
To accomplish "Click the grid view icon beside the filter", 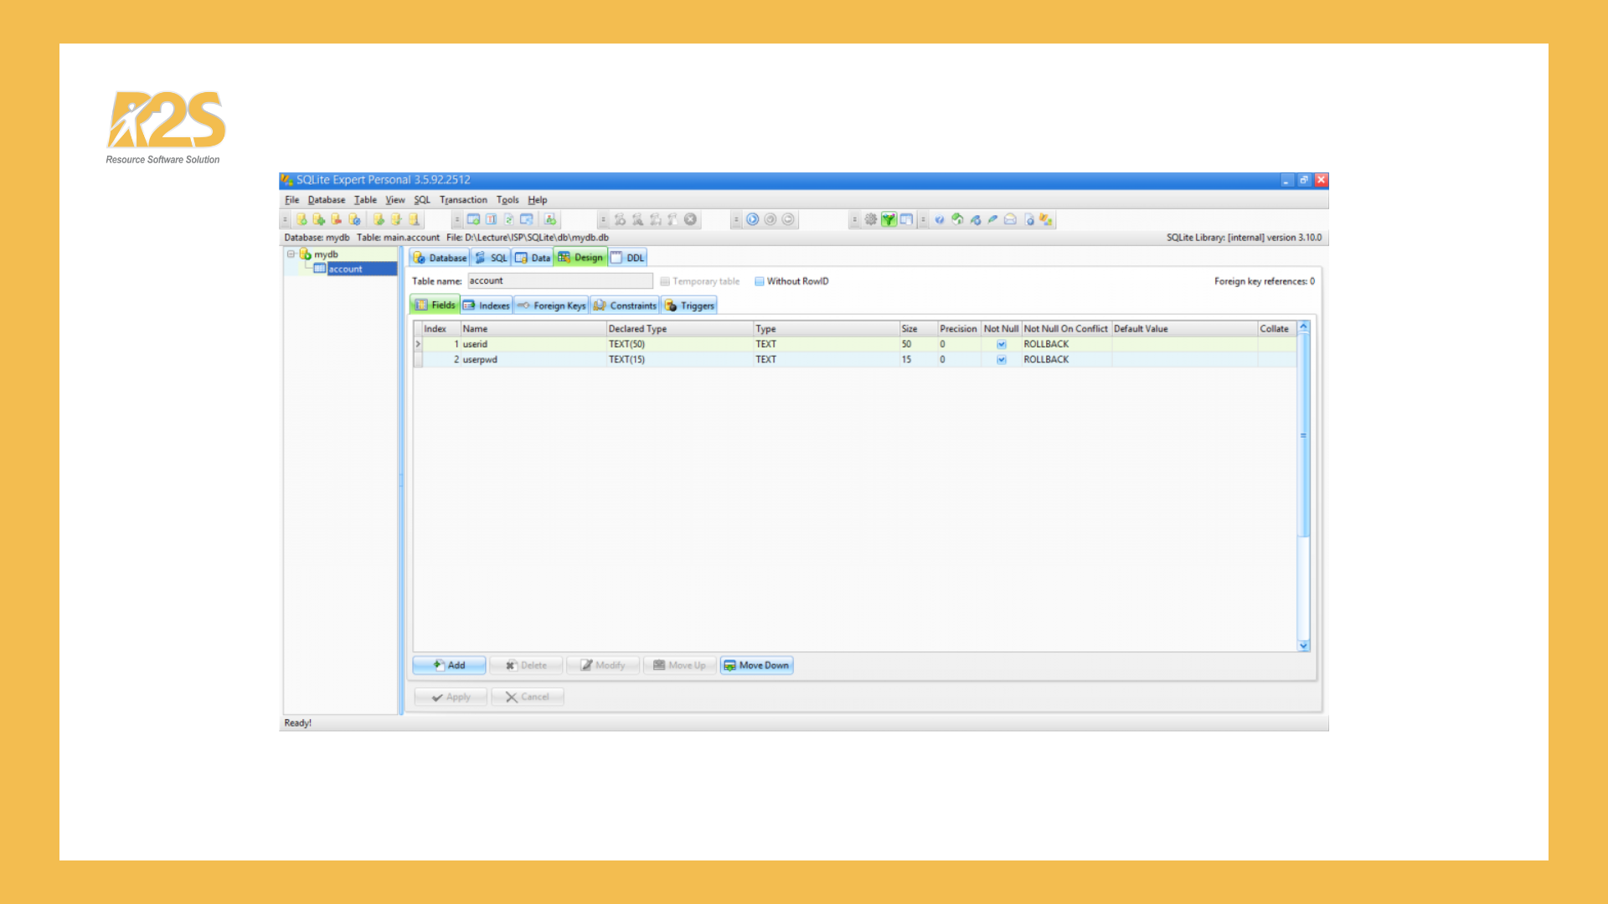I will point(906,219).
